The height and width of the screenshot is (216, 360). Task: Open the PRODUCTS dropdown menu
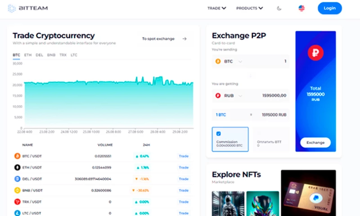(x=249, y=8)
